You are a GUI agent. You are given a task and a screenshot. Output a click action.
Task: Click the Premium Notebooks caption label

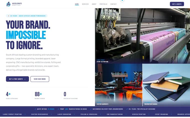151,104
